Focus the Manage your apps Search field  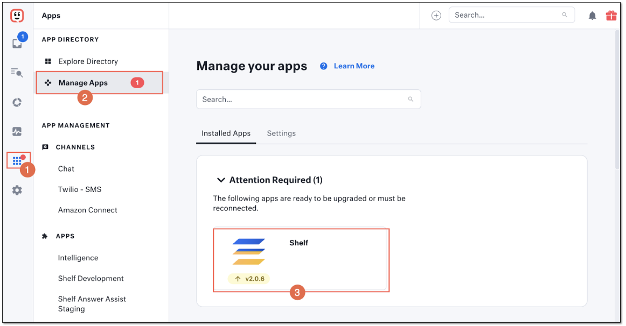(309, 99)
